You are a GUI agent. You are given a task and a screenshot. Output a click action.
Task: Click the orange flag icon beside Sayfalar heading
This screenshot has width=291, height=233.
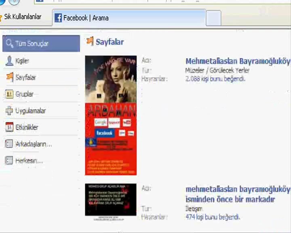90,41
